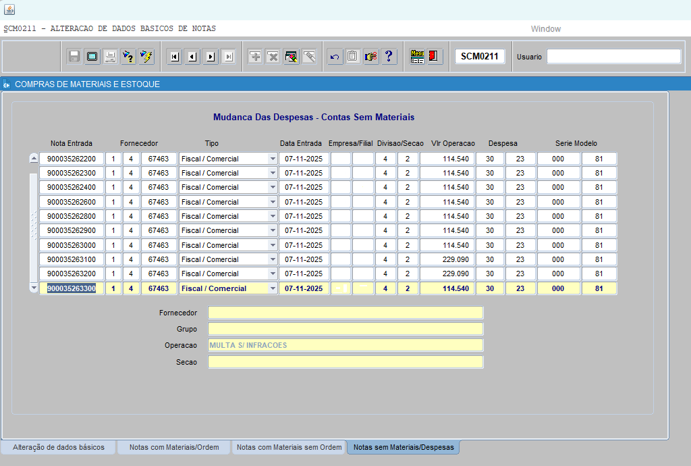Image resolution: width=691 pixels, height=466 pixels.
Task: Expand Tipo dropdown for nota 900035263100
Action: pos(273,259)
